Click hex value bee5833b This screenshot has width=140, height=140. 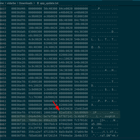point(81,124)
